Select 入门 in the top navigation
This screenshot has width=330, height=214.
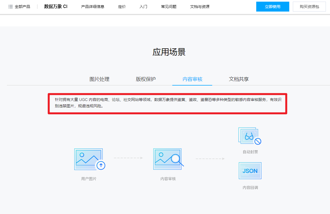click(x=143, y=7)
